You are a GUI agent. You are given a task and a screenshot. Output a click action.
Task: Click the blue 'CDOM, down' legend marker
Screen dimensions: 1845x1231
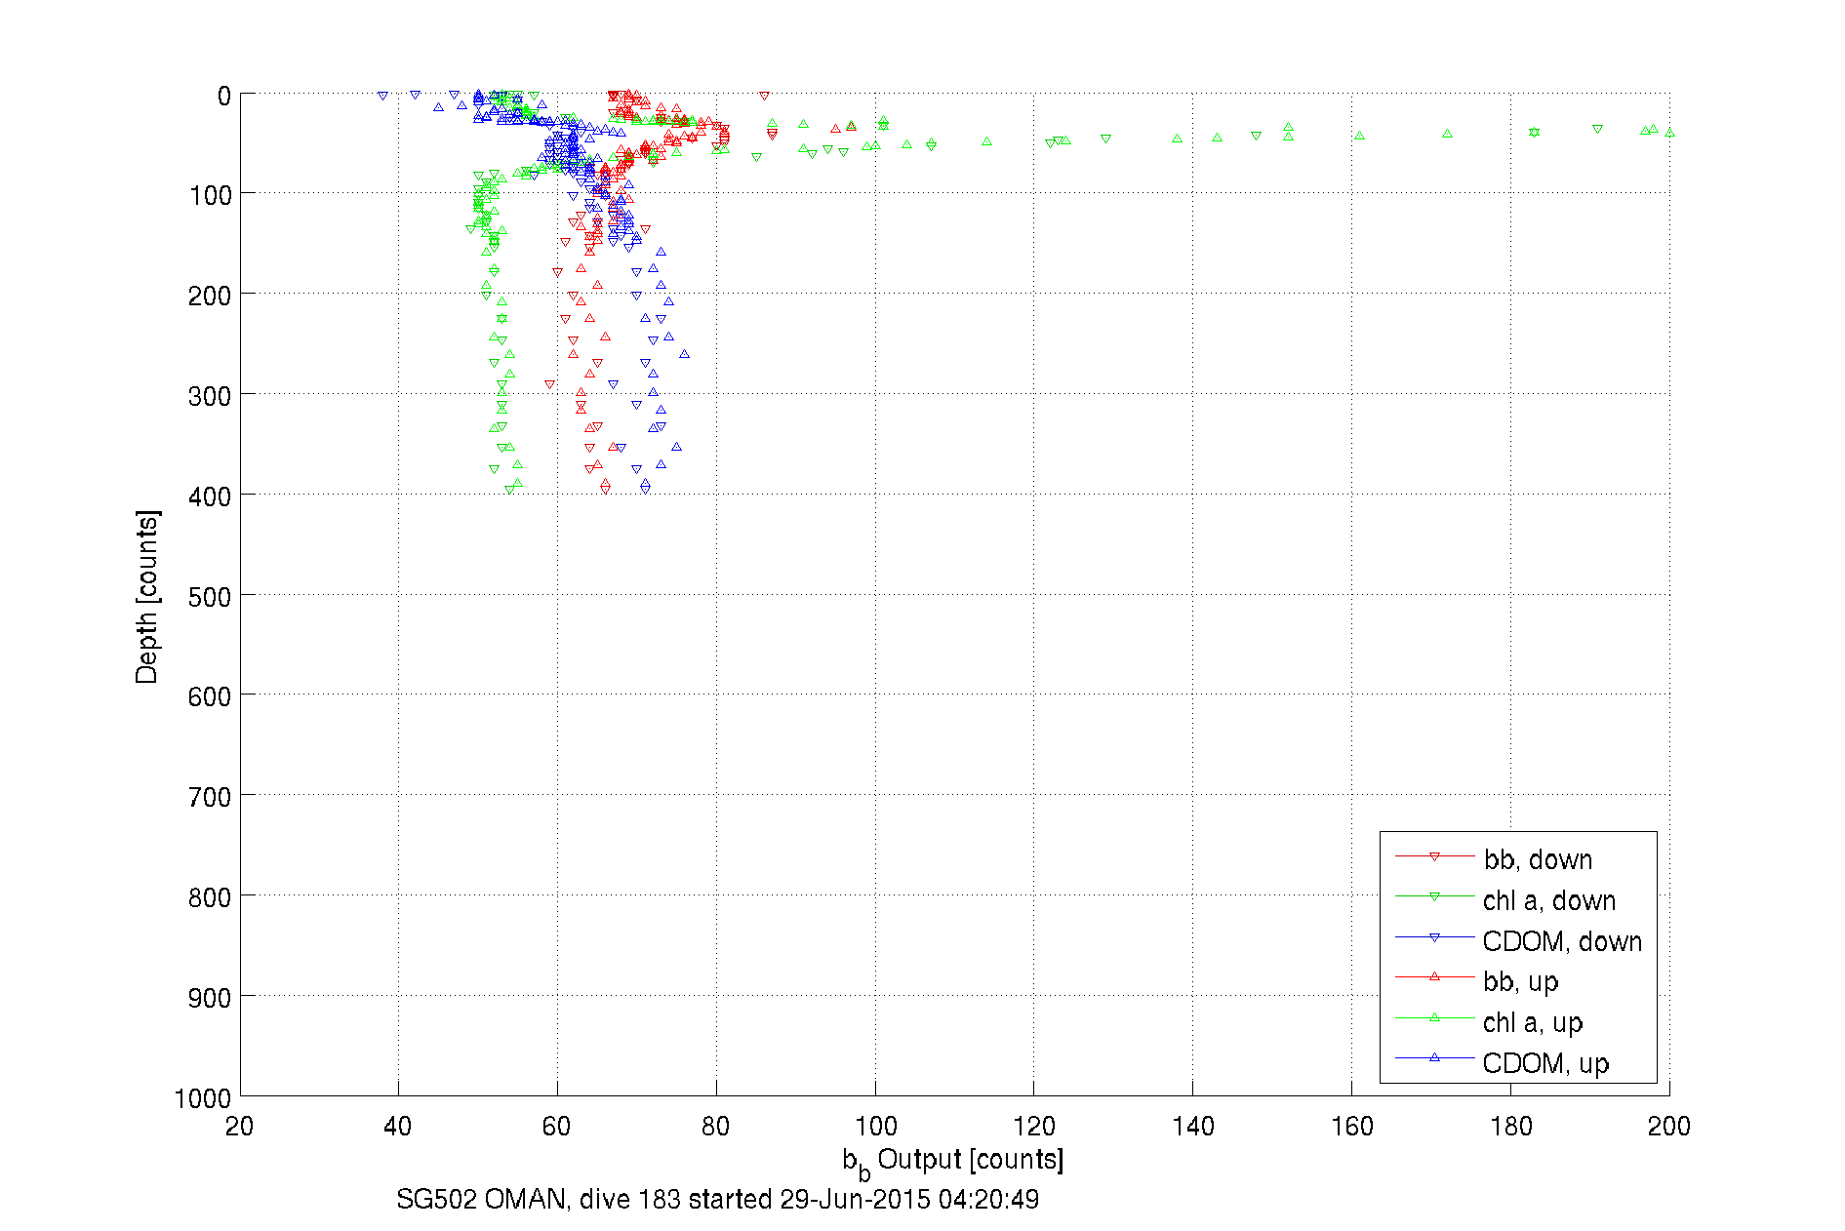(x=1434, y=938)
